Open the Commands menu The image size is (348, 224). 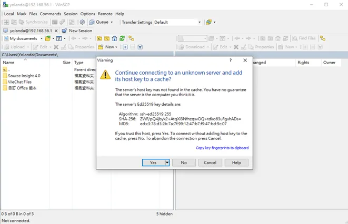51,14
